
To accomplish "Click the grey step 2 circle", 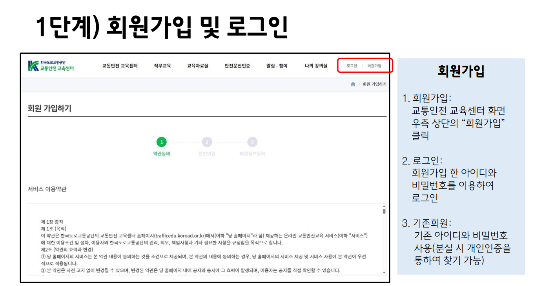I will tap(207, 142).
